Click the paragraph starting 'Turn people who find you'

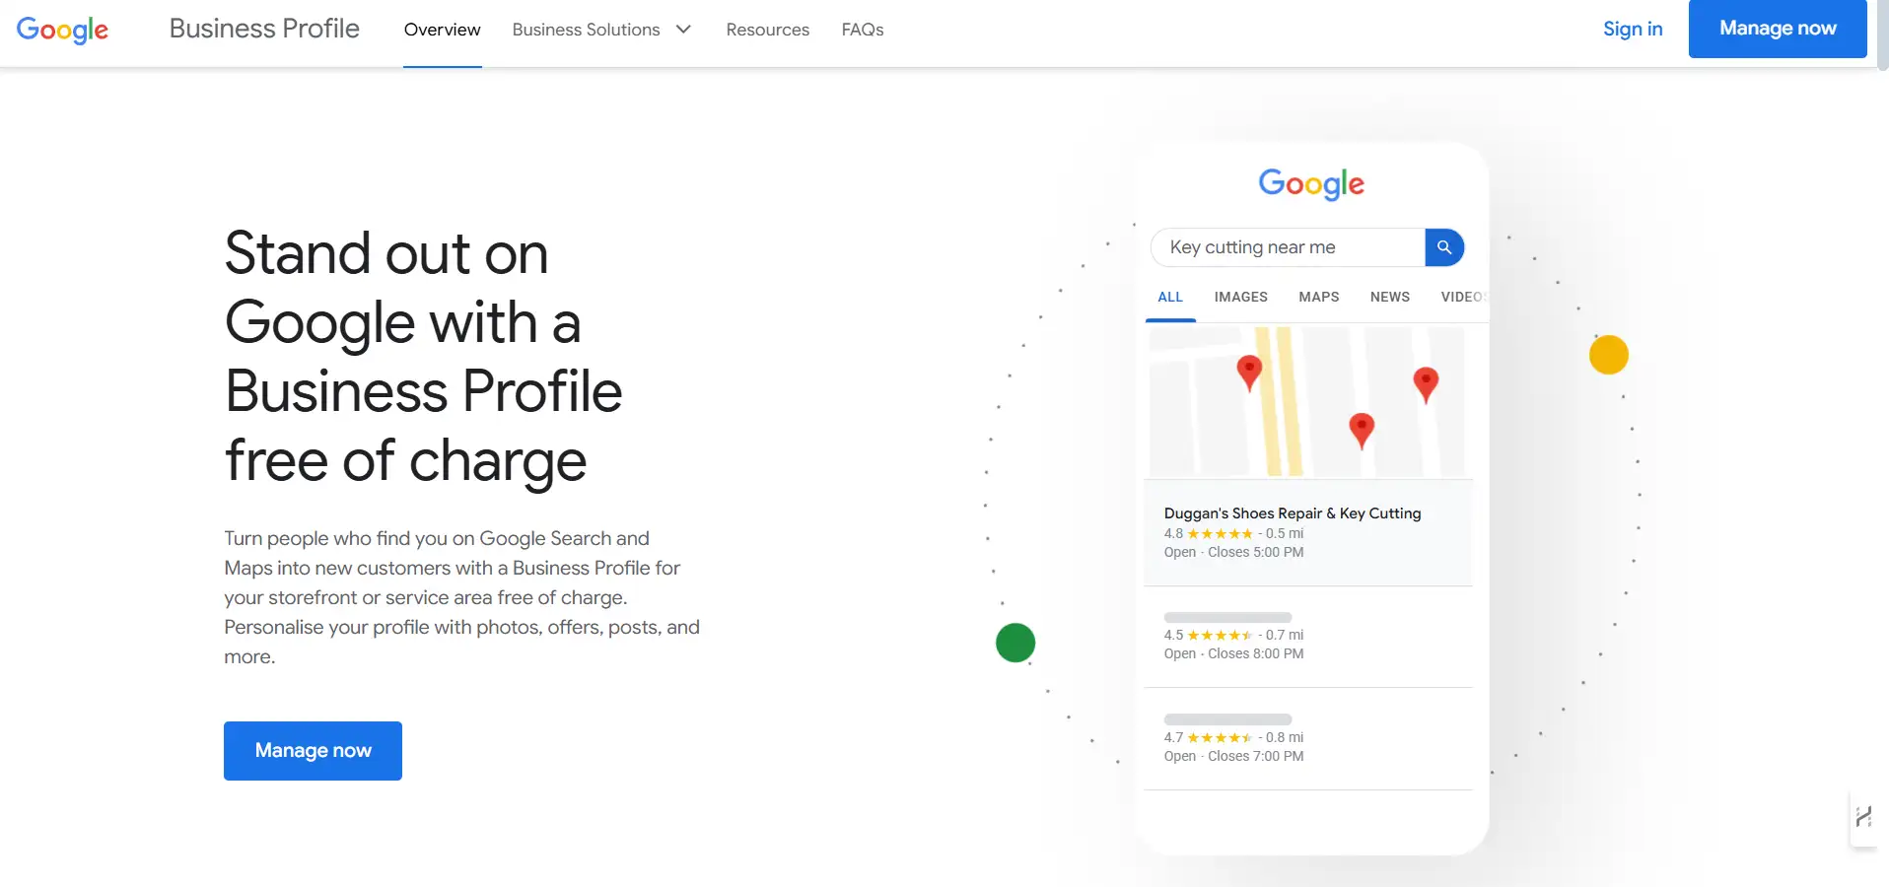pos(461,597)
